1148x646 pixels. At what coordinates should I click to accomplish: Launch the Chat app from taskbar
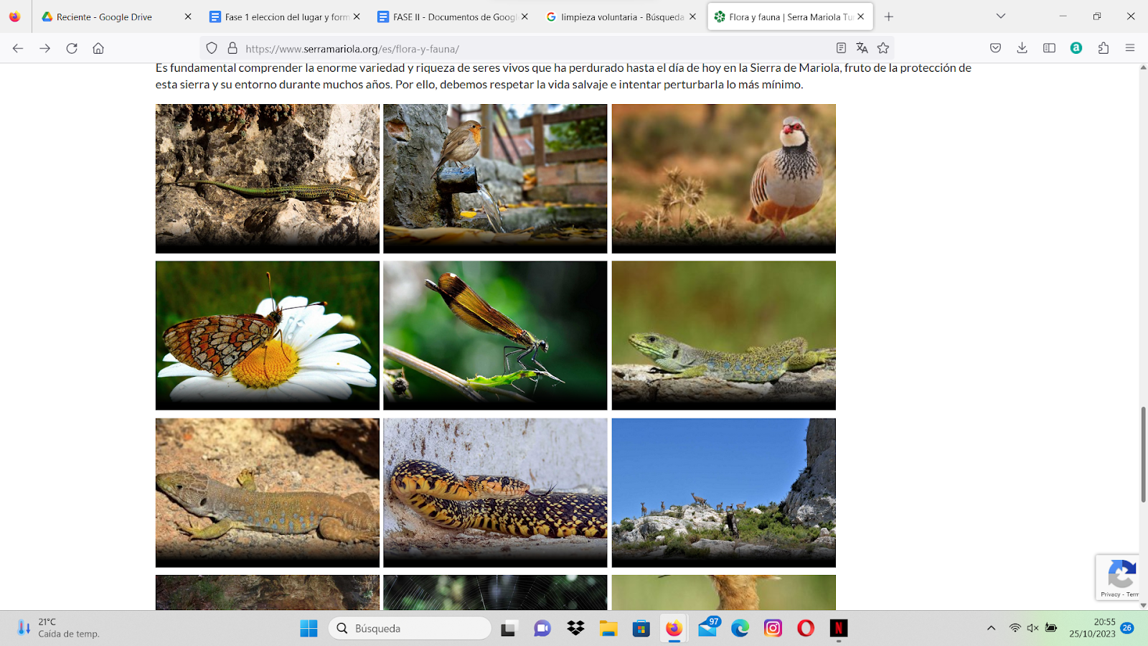click(x=542, y=629)
